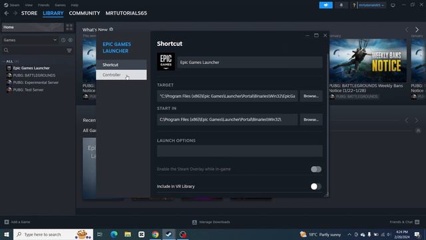Select the Controller tab in properties

121,75
